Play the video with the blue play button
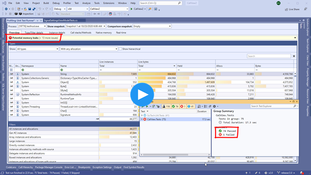The height and width of the screenshot is (175, 311). click(142, 95)
